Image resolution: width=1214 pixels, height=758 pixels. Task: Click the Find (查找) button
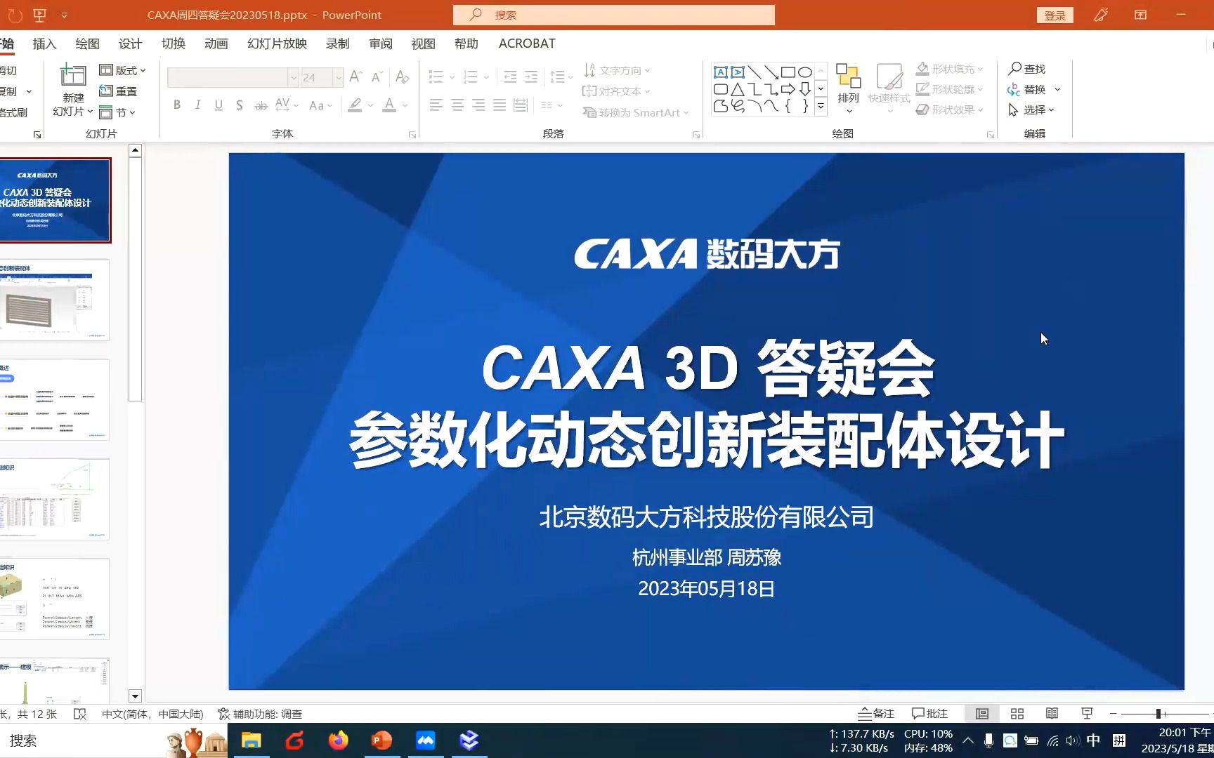click(1027, 69)
